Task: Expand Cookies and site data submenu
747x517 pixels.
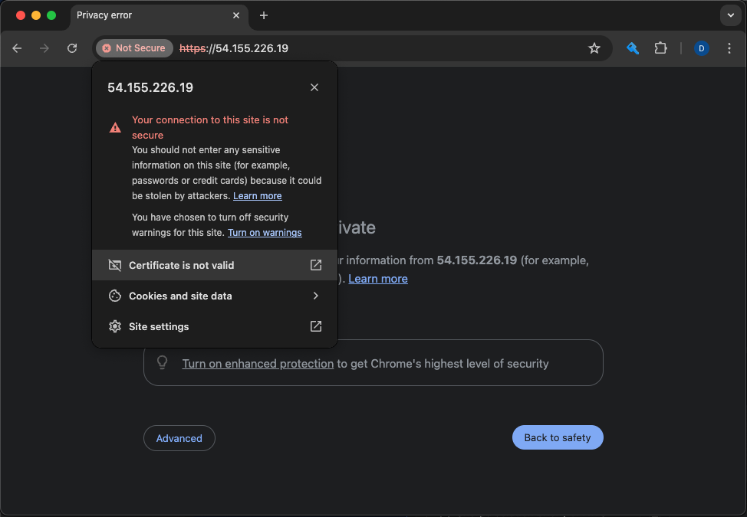Action: click(x=215, y=296)
